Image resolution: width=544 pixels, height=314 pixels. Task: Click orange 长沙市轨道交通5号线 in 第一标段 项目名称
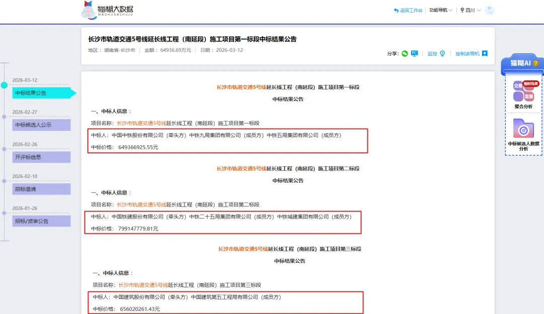coord(142,123)
